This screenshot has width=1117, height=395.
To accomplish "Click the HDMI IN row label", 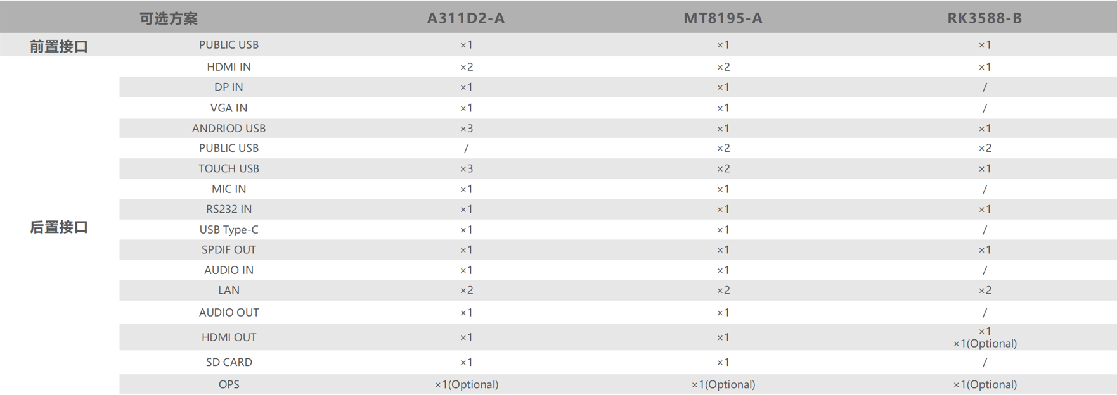I will 229,67.
